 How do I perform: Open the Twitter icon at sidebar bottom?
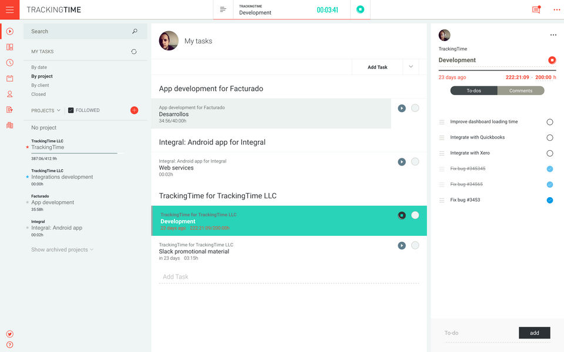point(10,334)
